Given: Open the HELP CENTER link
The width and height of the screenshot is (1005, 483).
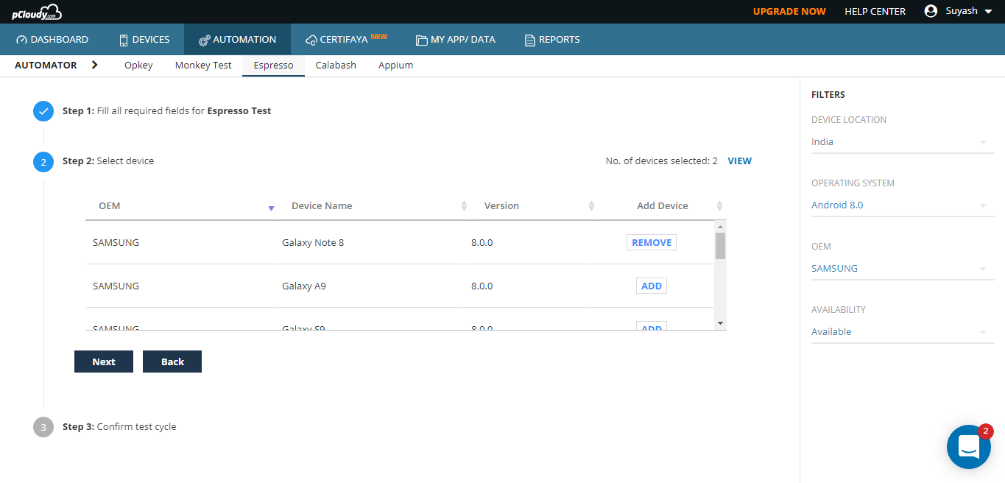Looking at the screenshot, I should point(875,12).
